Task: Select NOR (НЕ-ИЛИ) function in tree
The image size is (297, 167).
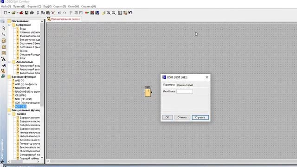Action: [x=23, y=99]
